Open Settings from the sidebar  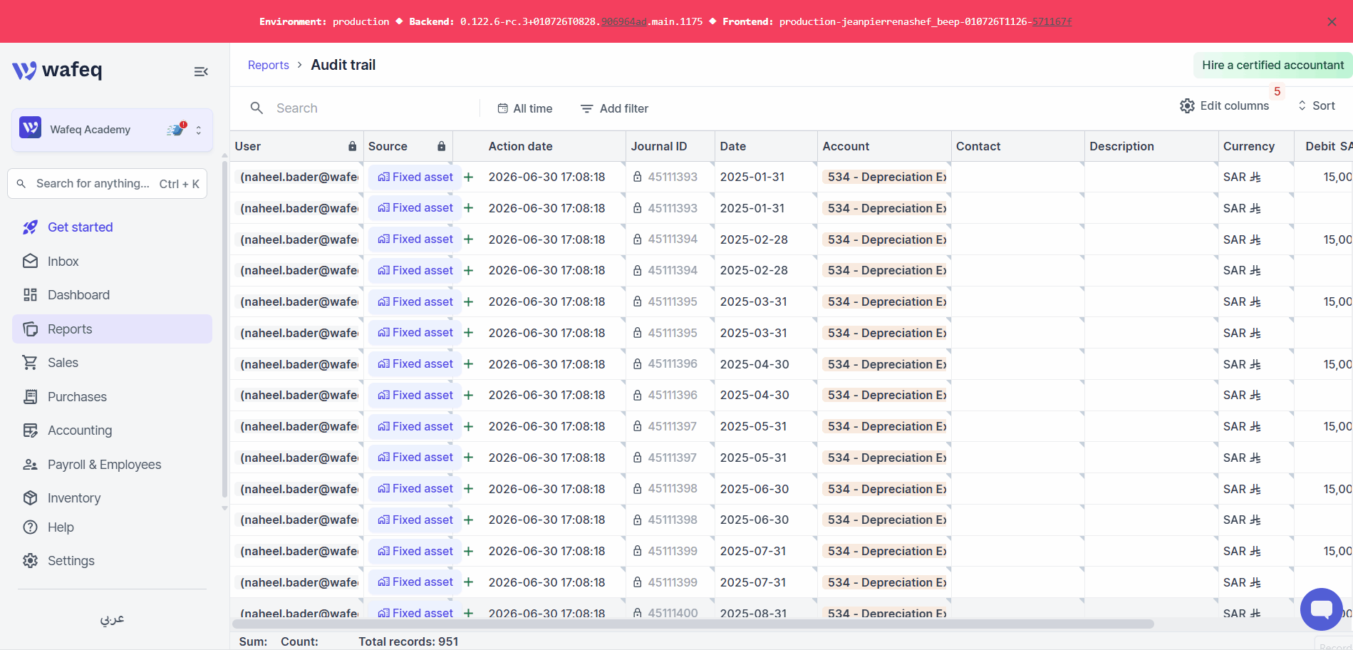click(112, 561)
